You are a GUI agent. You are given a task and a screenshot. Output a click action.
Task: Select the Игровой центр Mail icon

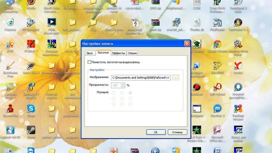tap(238, 91)
